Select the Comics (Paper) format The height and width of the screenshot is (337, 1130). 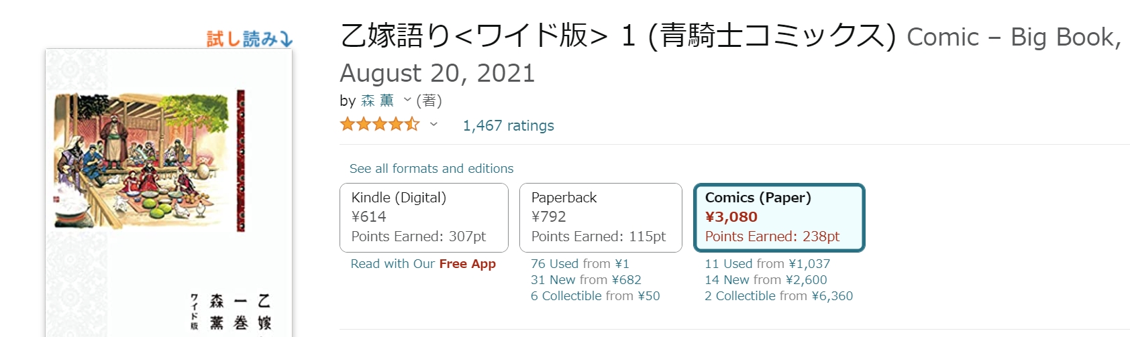[779, 218]
